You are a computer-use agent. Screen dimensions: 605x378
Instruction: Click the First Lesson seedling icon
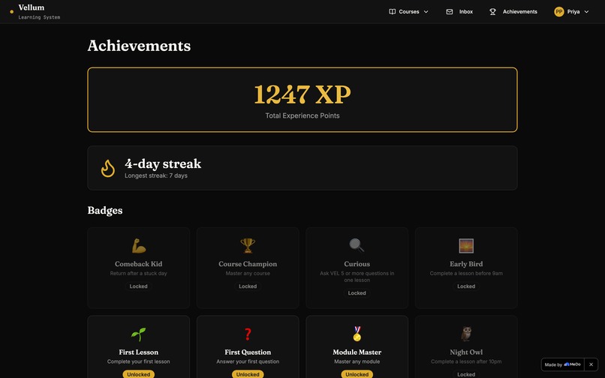(x=139, y=334)
